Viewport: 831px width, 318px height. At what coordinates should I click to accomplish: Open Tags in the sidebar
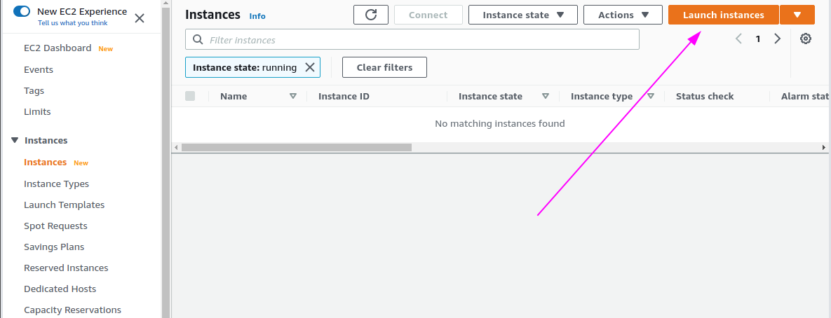(34, 91)
